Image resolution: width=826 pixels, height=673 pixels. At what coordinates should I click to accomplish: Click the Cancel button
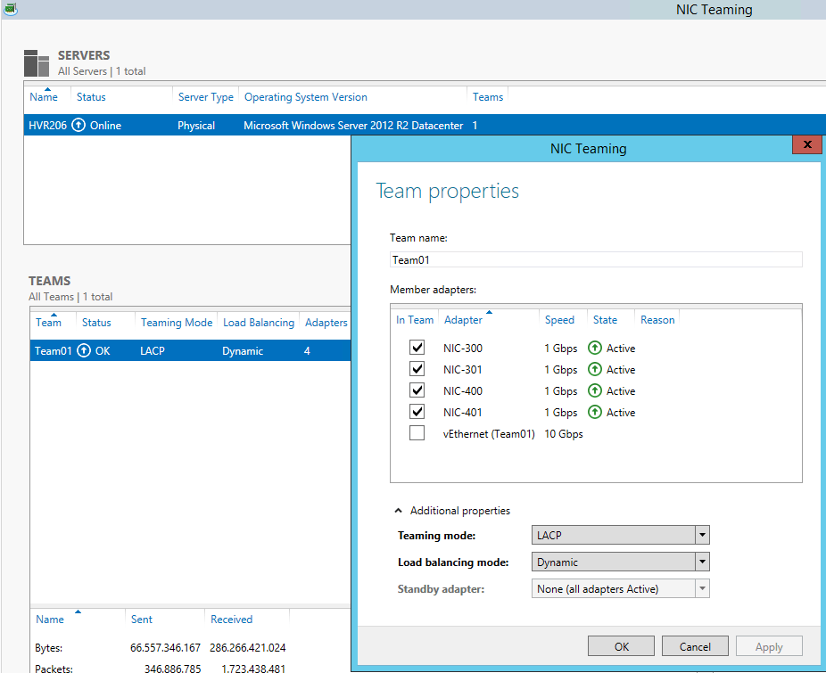tap(695, 646)
